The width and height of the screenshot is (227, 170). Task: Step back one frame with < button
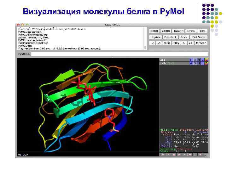(159, 43)
